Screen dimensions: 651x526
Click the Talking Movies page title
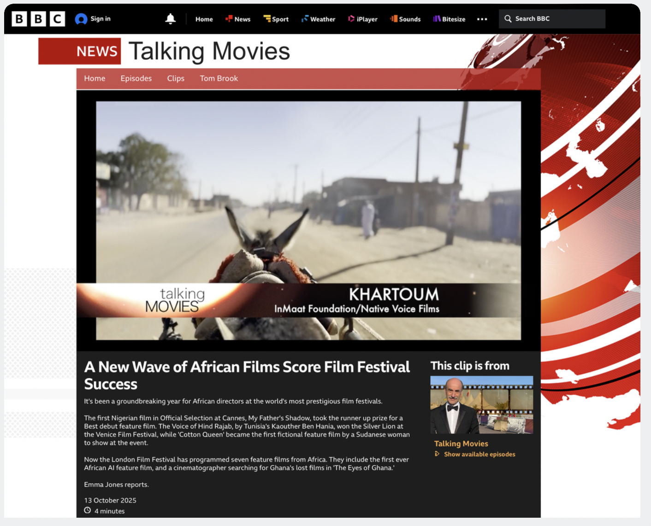coord(209,51)
